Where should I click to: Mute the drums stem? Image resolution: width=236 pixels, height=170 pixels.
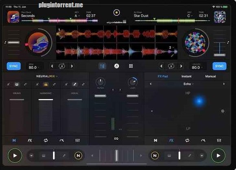coord(8,84)
